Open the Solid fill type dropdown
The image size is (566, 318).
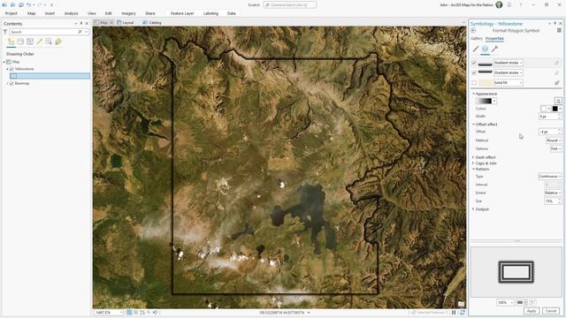point(509,82)
